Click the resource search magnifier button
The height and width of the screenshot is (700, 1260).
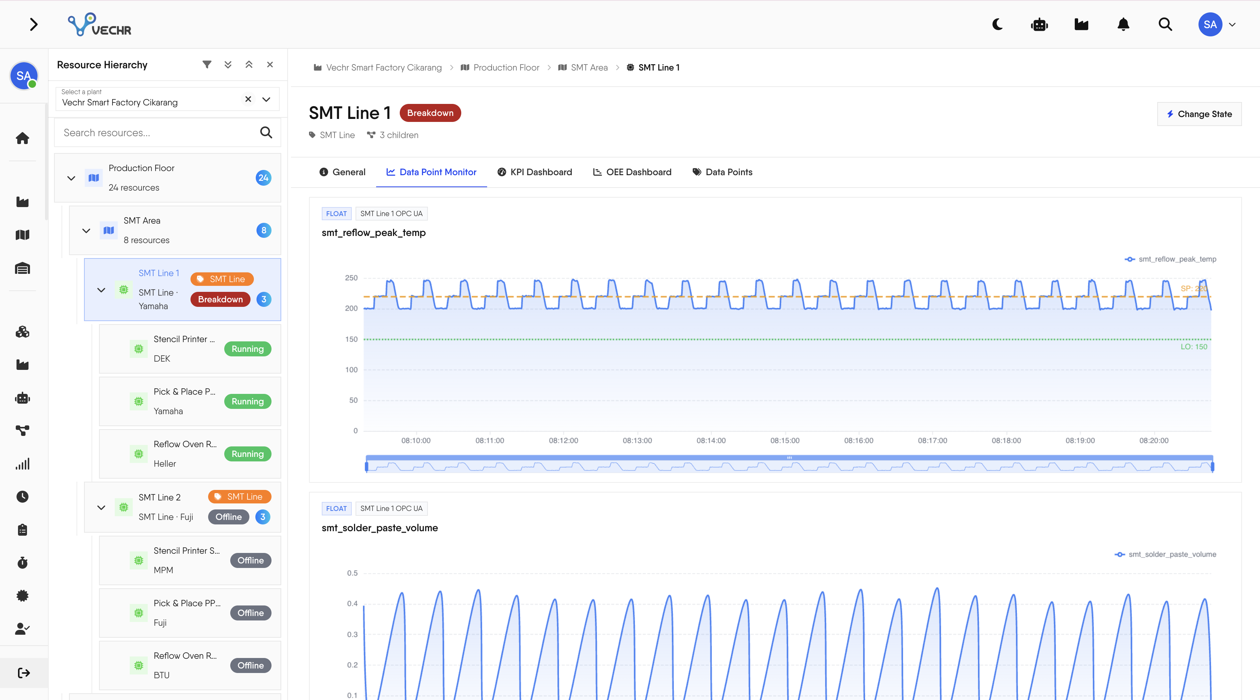pos(266,132)
